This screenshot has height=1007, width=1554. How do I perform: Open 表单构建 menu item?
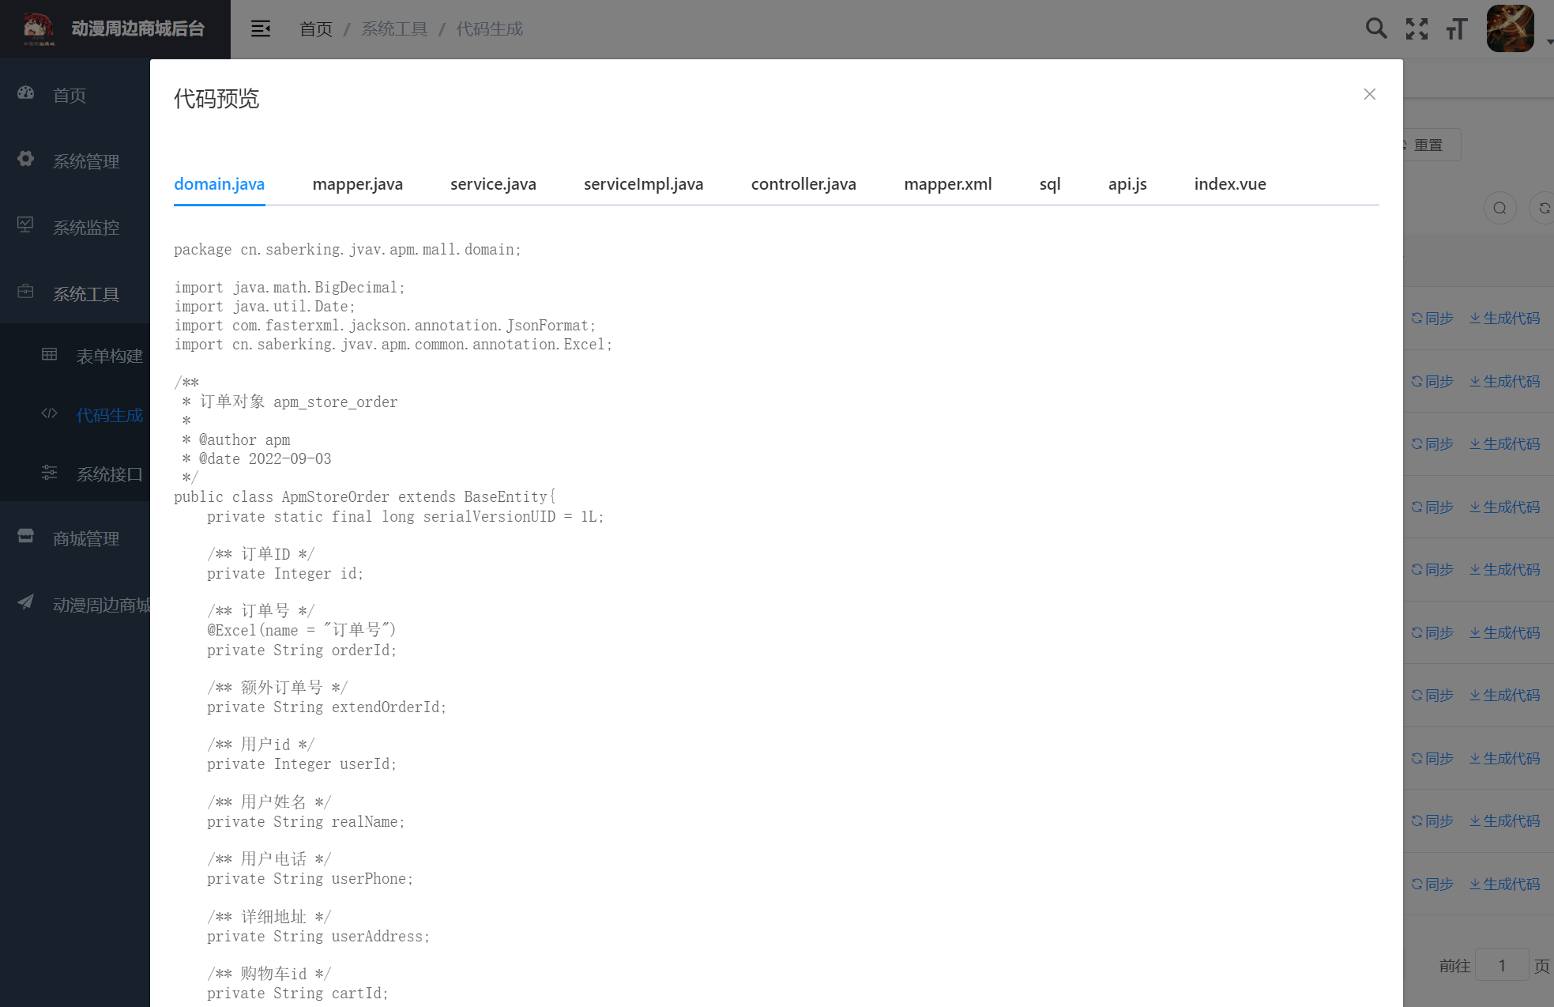[x=109, y=356]
